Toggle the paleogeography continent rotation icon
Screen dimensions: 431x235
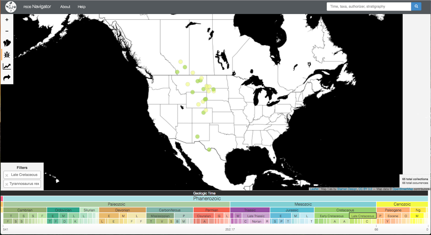pyautogui.click(x=7, y=43)
